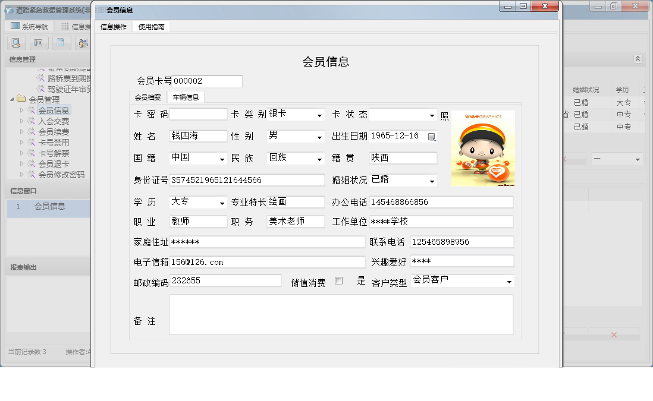The width and height of the screenshot is (653, 401).
Task: Open the date picker for 出生日期
Action: (432, 137)
